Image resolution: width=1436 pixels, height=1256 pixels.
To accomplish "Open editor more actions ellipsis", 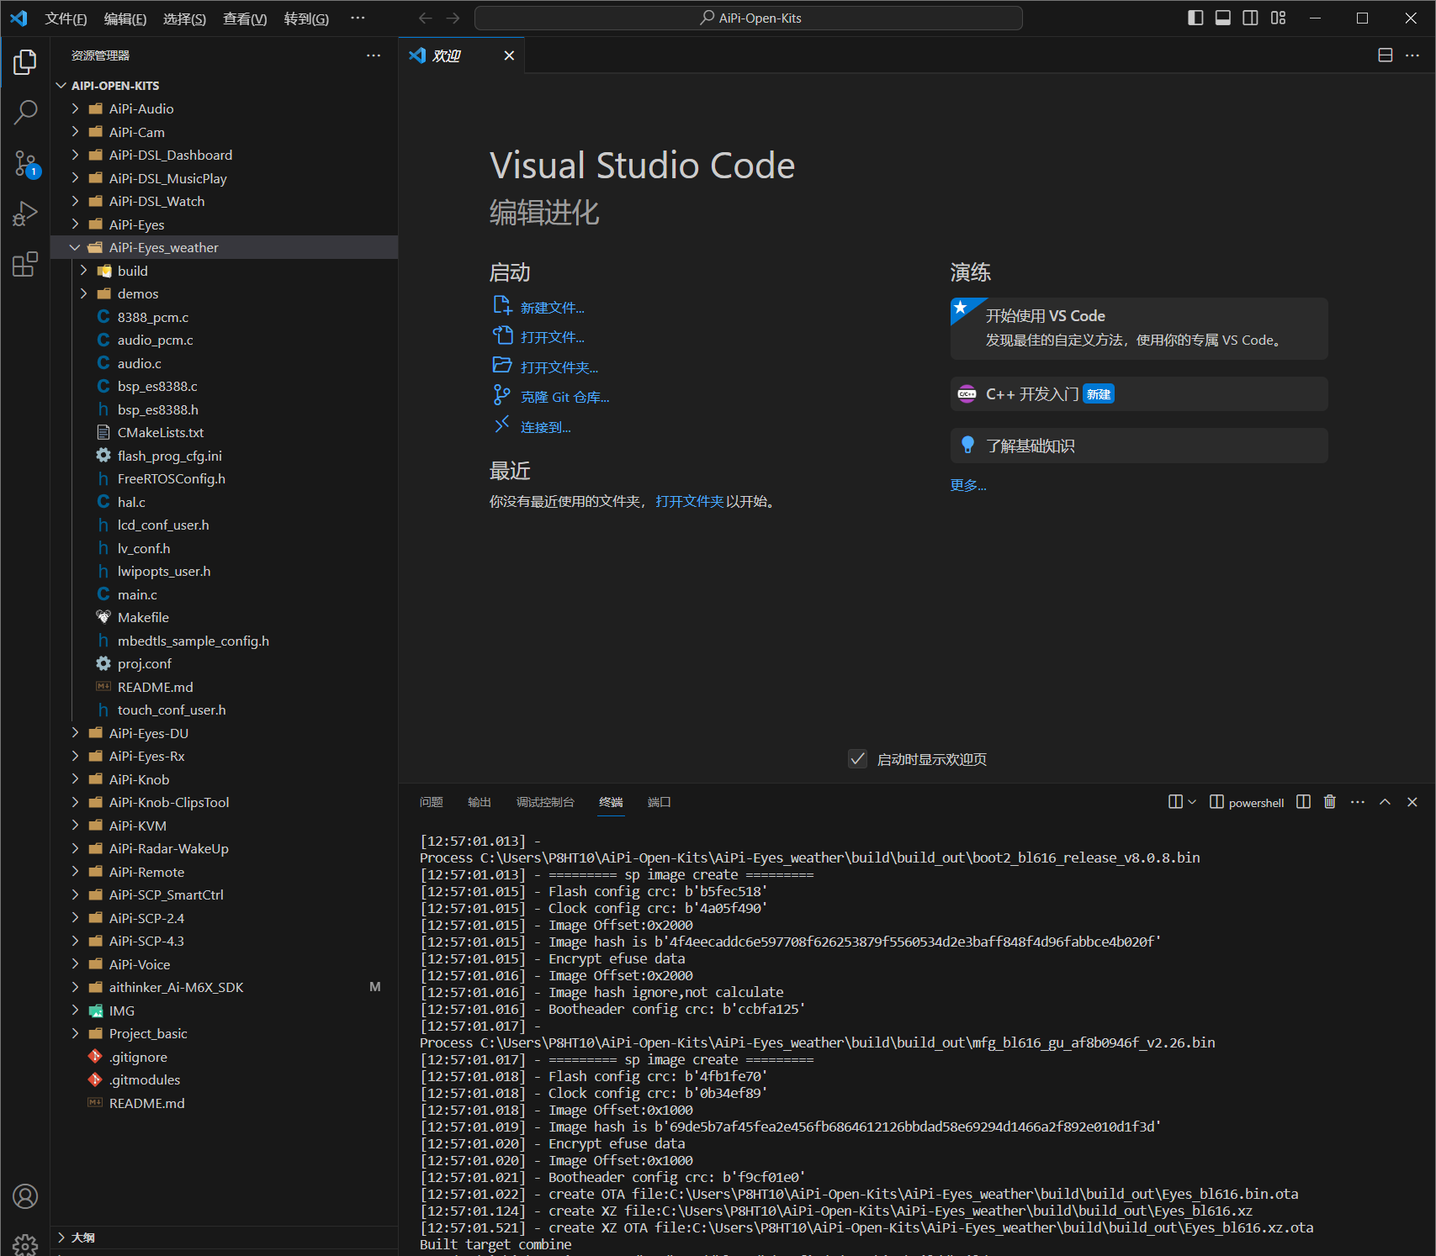I will [1412, 55].
